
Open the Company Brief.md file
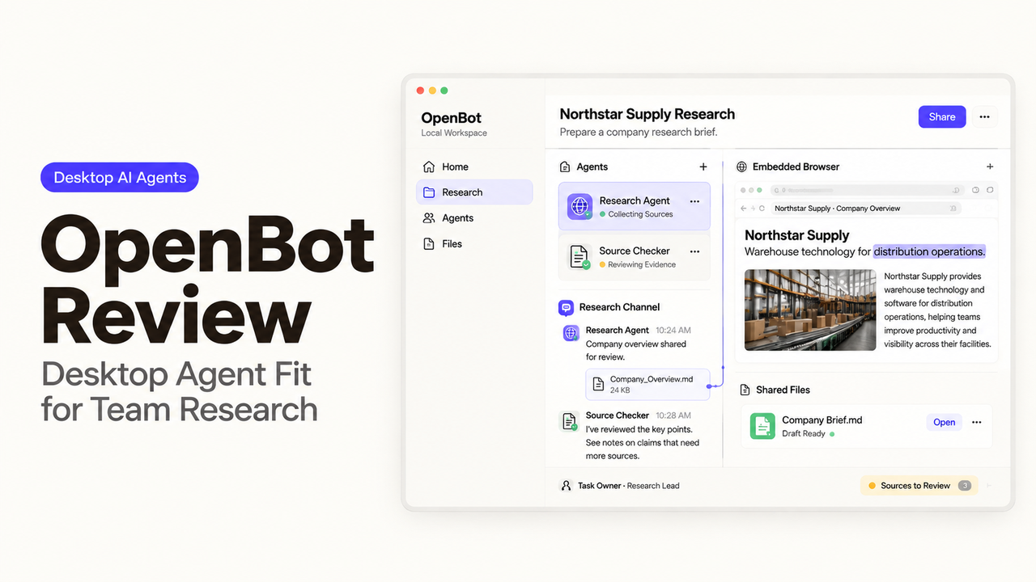pos(945,422)
